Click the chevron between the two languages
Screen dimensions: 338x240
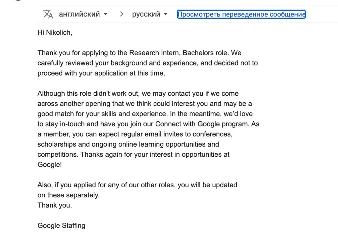[x=122, y=14]
